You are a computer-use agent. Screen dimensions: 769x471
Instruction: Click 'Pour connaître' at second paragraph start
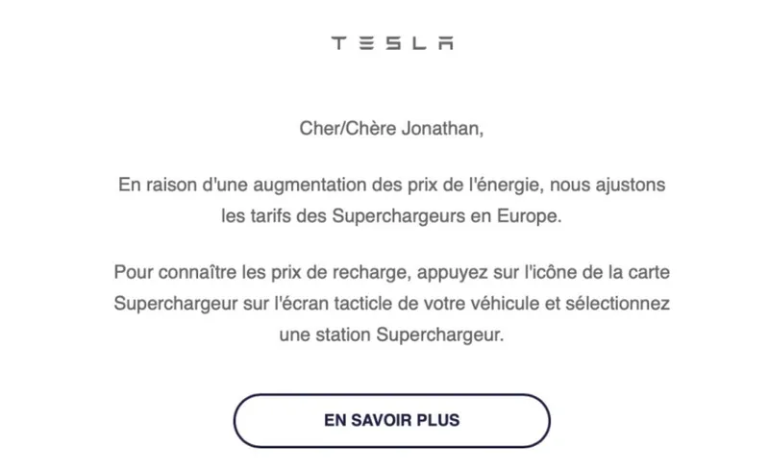tap(175, 272)
